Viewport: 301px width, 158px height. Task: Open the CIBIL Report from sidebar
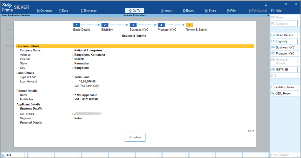[x=284, y=94]
